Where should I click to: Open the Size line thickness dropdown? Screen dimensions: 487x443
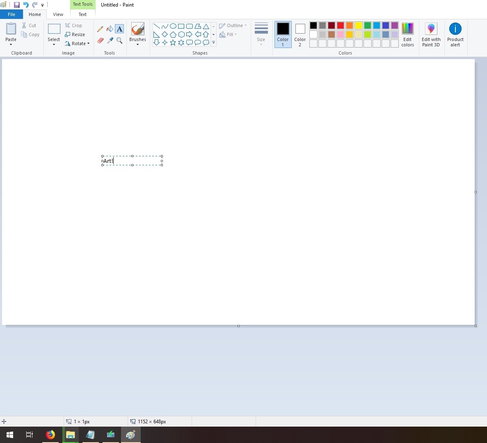261,34
